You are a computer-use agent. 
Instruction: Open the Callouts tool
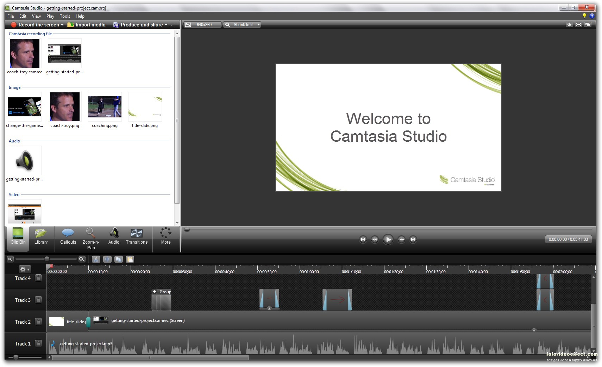[x=68, y=236]
